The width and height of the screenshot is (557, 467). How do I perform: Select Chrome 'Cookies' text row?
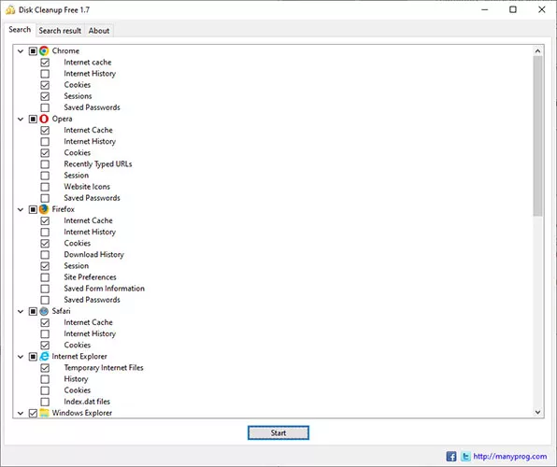click(78, 85)
